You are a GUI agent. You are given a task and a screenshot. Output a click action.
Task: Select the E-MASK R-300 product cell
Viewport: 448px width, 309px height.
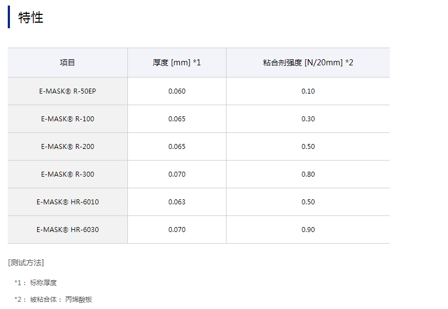(68, 174)
